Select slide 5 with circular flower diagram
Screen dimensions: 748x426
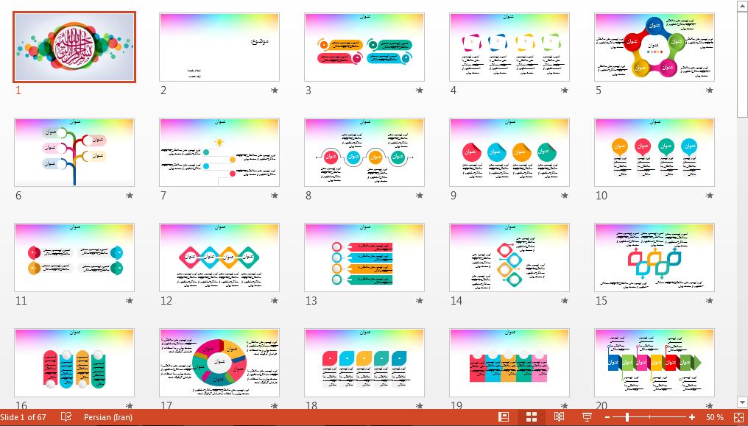click(x=654, y=47)
